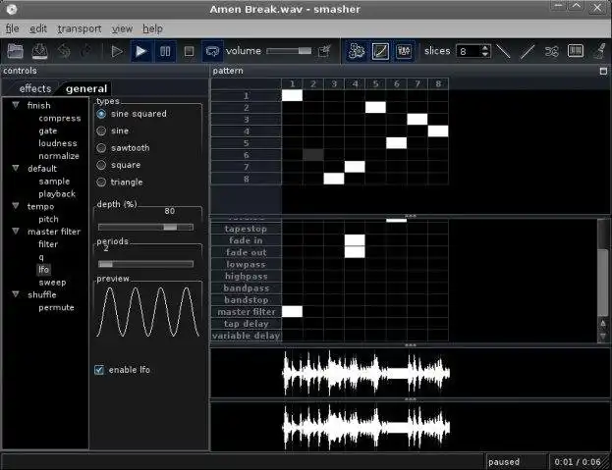Open the file menu
Screen dimensions: 612x470
click(x=12, y=28)
